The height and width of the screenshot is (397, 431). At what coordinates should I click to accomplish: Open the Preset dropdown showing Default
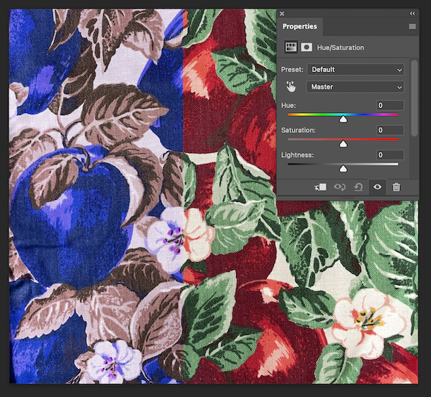[355, 69]
